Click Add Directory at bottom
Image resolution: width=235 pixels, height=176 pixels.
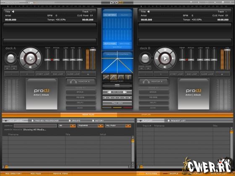pyautogui.click(x=13, y=173)
